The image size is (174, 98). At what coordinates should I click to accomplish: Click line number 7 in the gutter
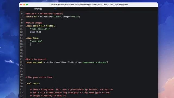(22, 17)
